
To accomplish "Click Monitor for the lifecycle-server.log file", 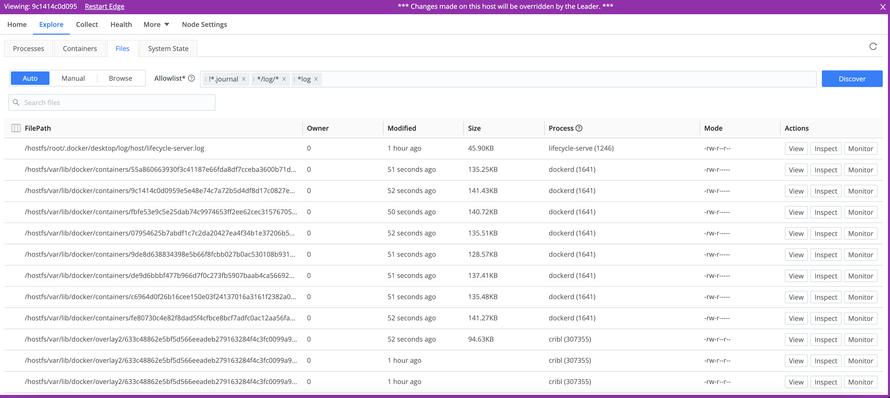I will pos(860,149).
